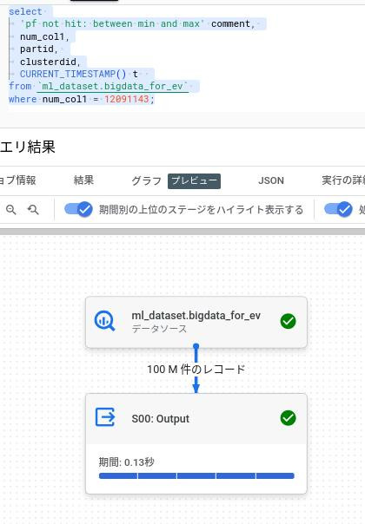Click the 期間: 0.13秒 text
This screenshot has width=365, height=524.
[x=126, y=462]
